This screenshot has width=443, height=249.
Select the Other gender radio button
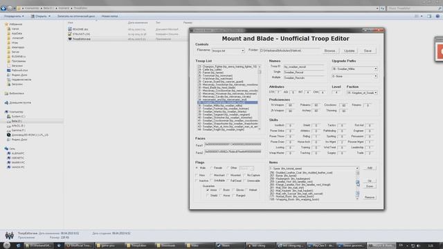(228, 168)
